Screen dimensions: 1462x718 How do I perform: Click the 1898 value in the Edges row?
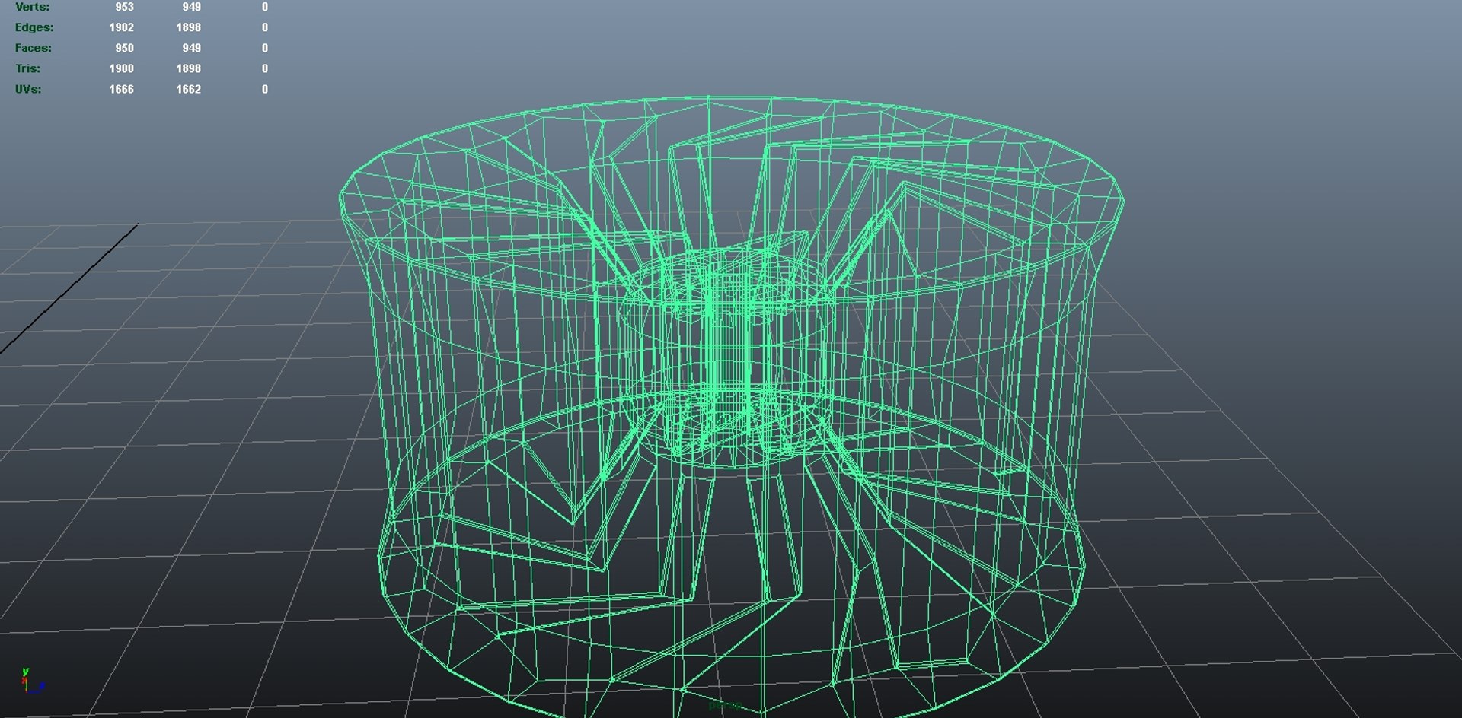188,27
